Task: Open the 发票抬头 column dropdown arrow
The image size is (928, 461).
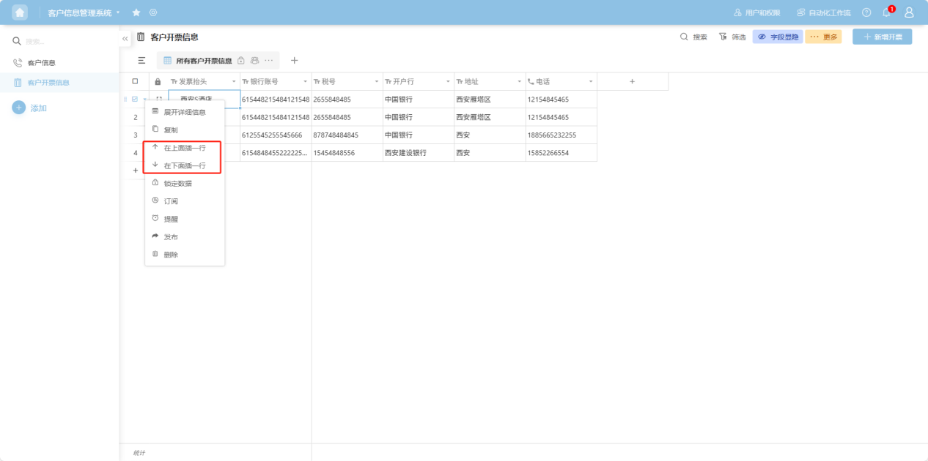Action: coord(234,82)
